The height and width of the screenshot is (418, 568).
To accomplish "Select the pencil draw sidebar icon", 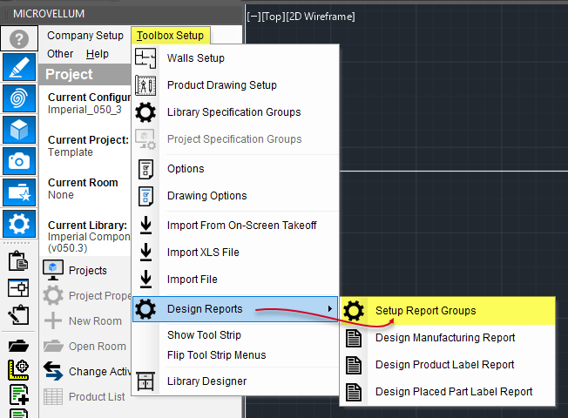I will (19, 67).
